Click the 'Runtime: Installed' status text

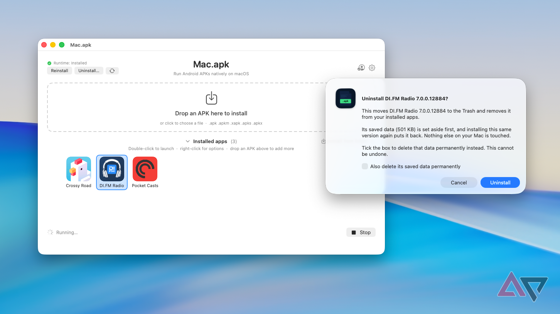click(x=70, y=63)
